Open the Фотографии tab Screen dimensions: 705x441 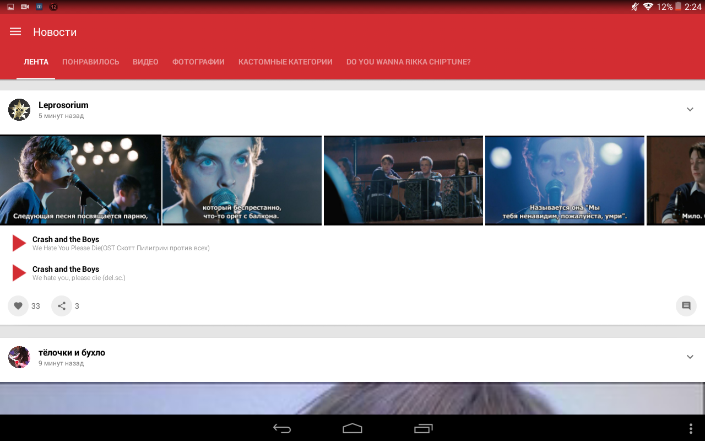pyautogui.click(x=198, y=62)
